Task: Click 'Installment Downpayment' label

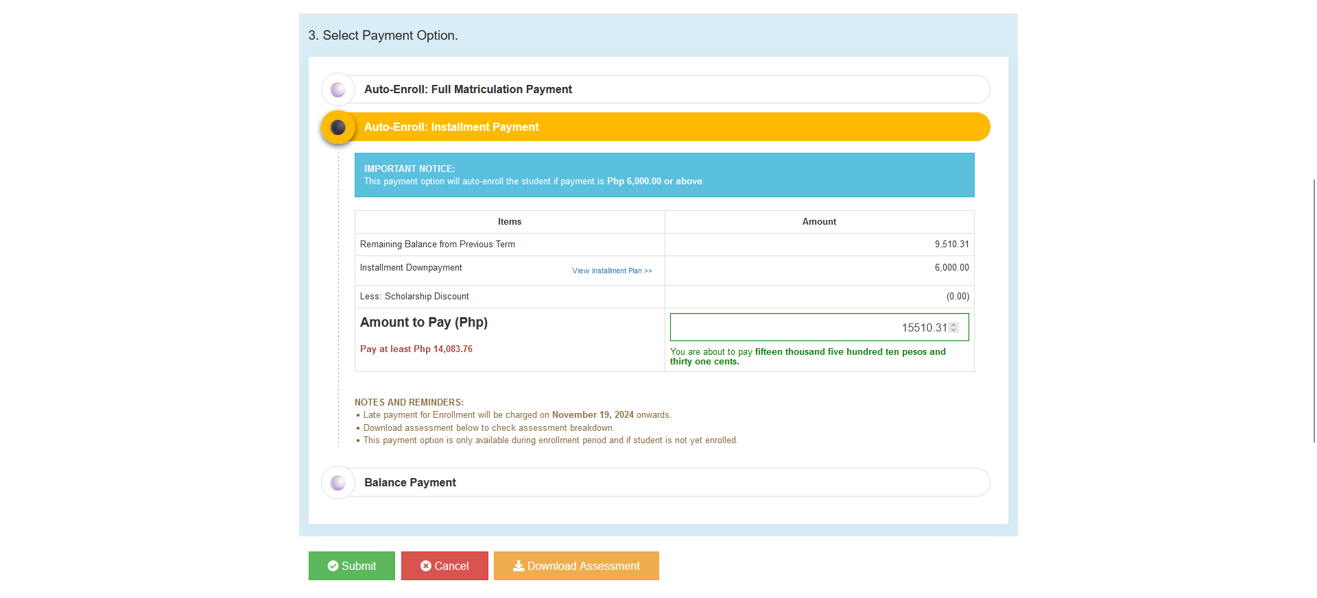Action: tap(411, 268)
